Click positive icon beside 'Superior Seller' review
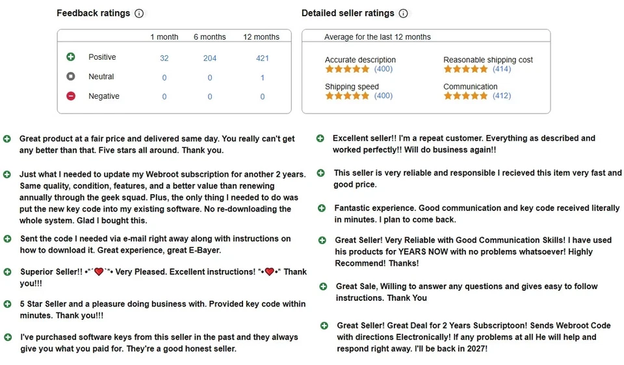Image resolution: width=624 pixels, height=365 pixels. [x=7, y=271]
